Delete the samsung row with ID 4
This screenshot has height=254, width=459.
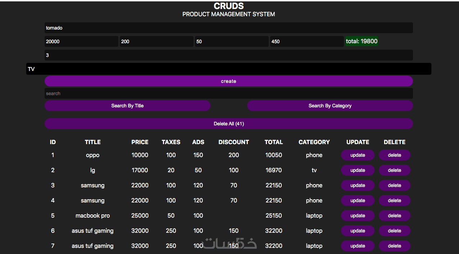(x=394, y=201)
